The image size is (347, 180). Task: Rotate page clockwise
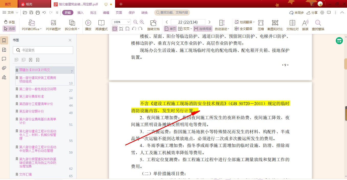[x=140, y=29]
